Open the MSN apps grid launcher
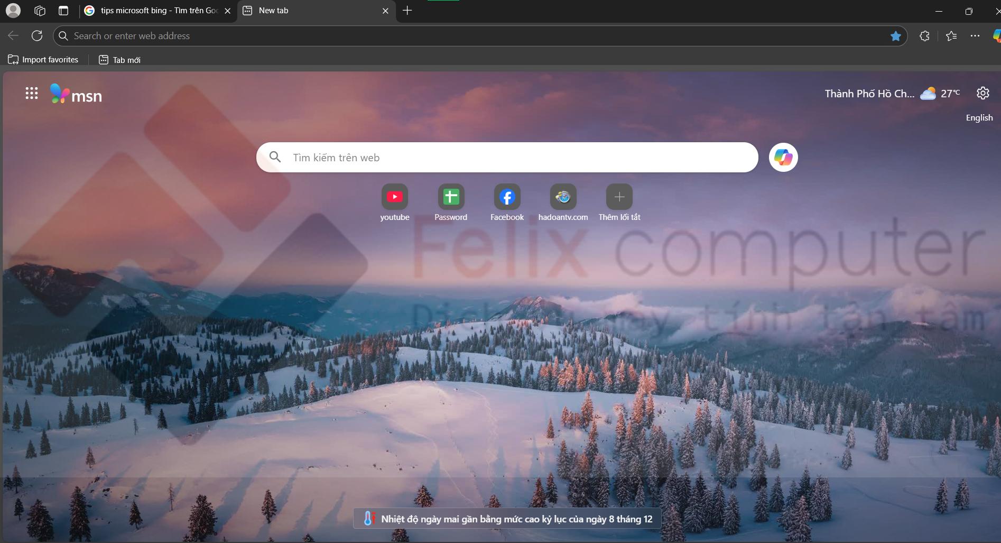The image size is (1001, 543). (32, 94)
